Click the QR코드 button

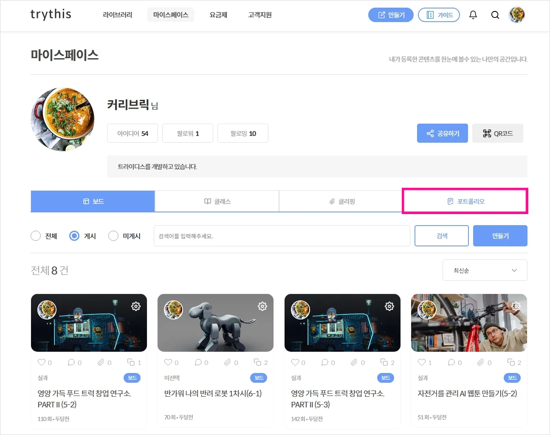tap(497, 133)
